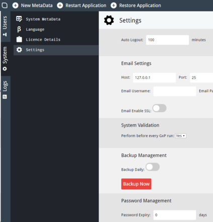The width and height of the screenshot is (213, 222).
Task: Click the gear icon next to Settings in sidebar
Action: (19, 49)
